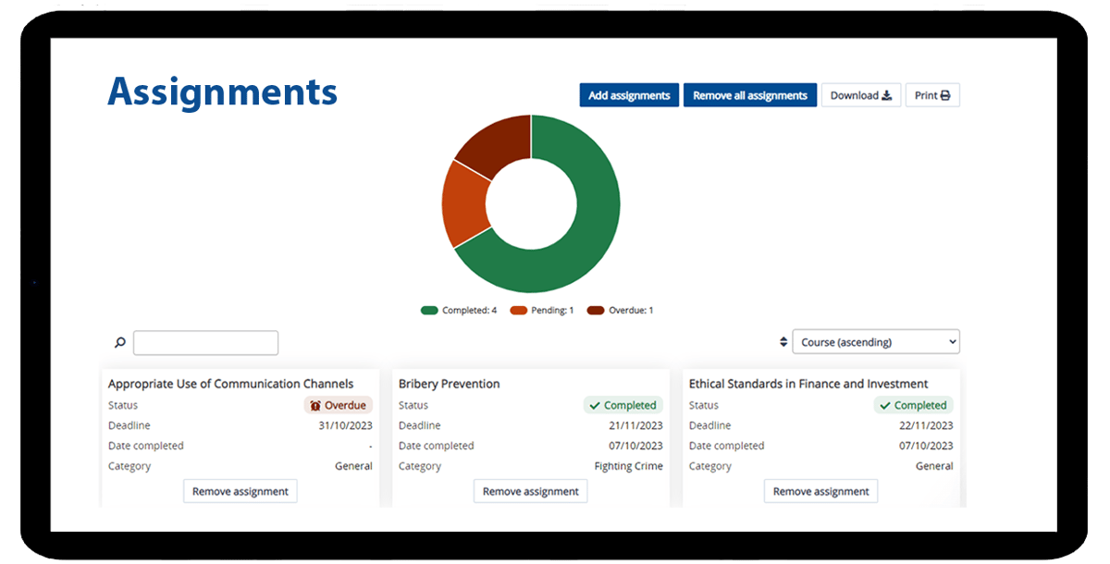1110x564 pixels.
Task: Click 07/10/2023 completion date on Ethical Standards card
Action: click(x=927, y=446)
